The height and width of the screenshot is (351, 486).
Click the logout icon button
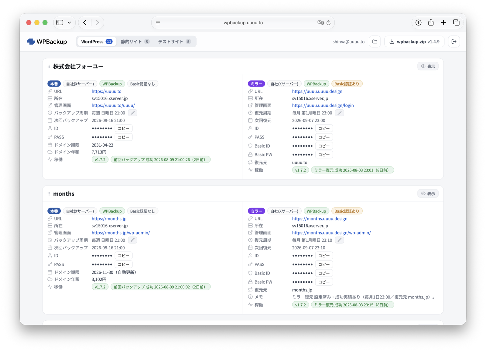(454, 42)
